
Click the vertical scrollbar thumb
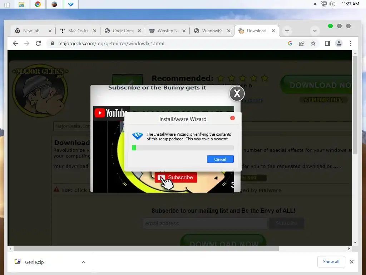[355, 105]
